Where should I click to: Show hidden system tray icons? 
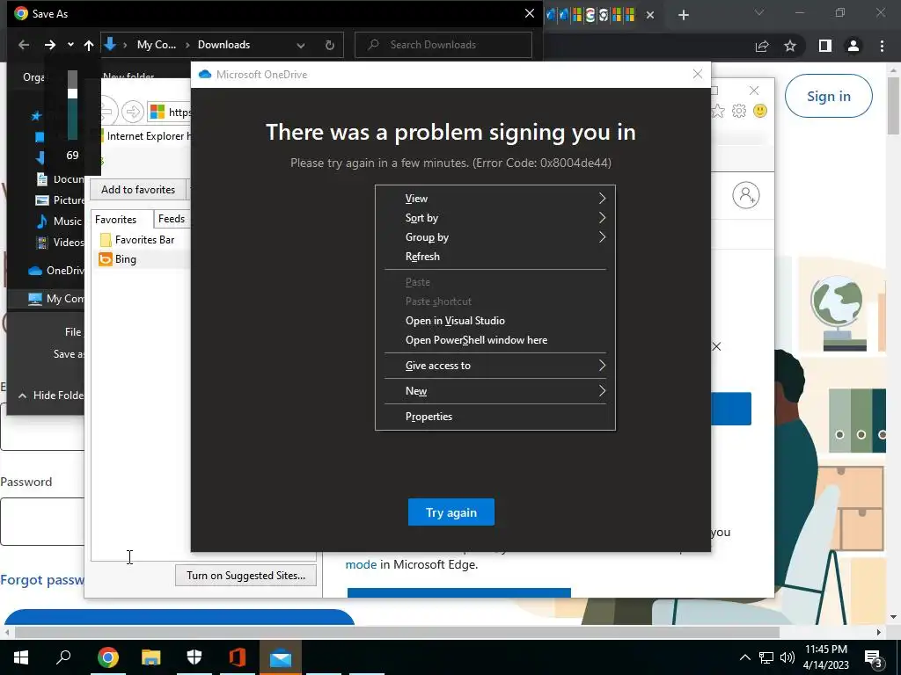coord(744,657)
